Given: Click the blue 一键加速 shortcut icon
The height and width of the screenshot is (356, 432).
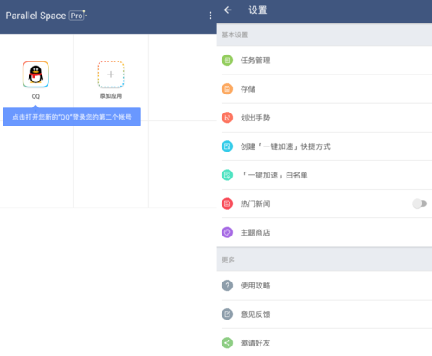Looking at the screenshot, I should [227, 146].
